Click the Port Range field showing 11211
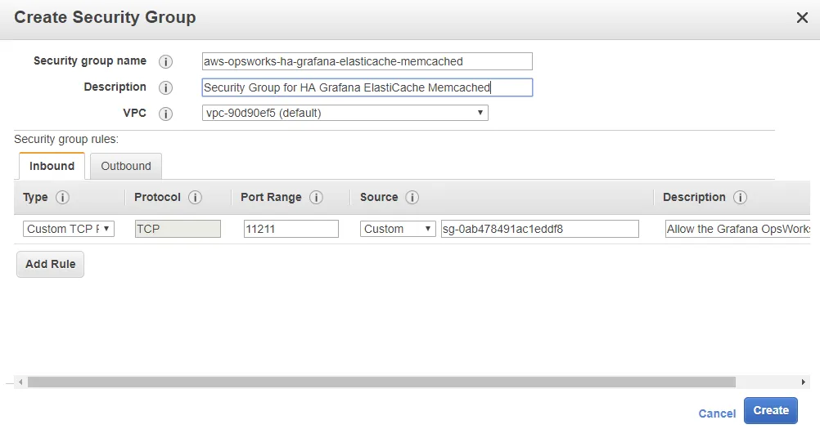820x429 pixels. pos(291,229)
